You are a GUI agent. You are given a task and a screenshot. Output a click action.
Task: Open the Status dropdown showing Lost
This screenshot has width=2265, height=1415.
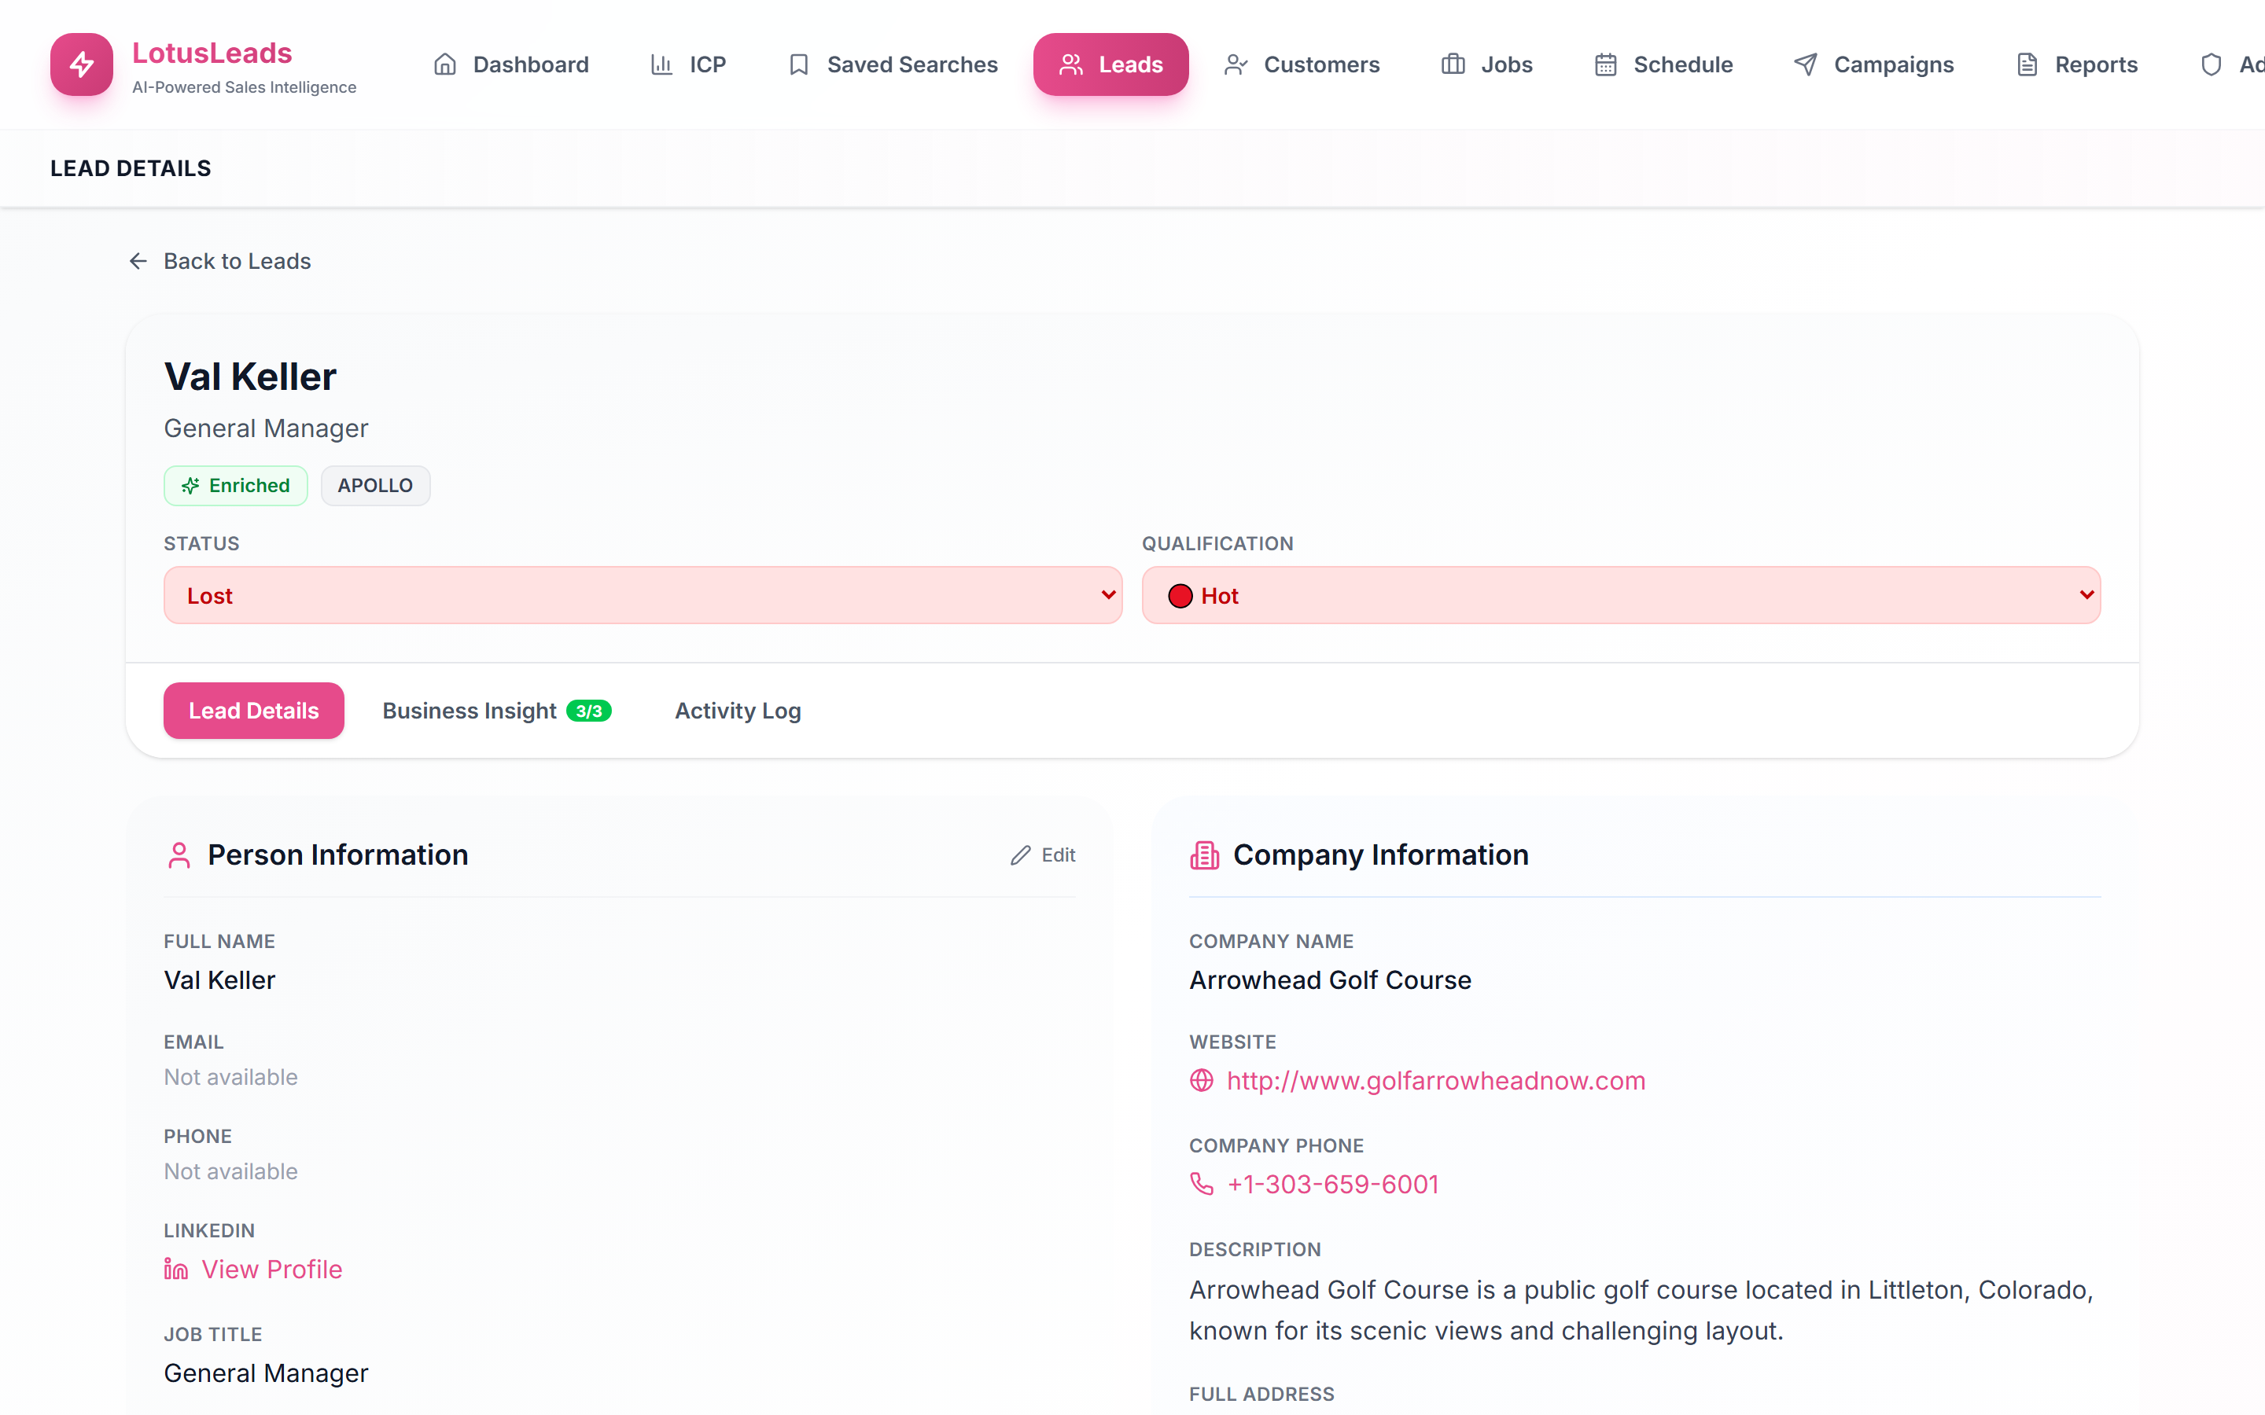coord(643,595)
